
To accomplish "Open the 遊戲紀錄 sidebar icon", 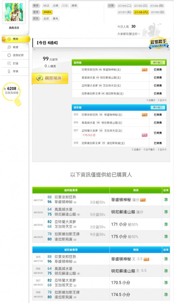I will [x=9, y=55].
